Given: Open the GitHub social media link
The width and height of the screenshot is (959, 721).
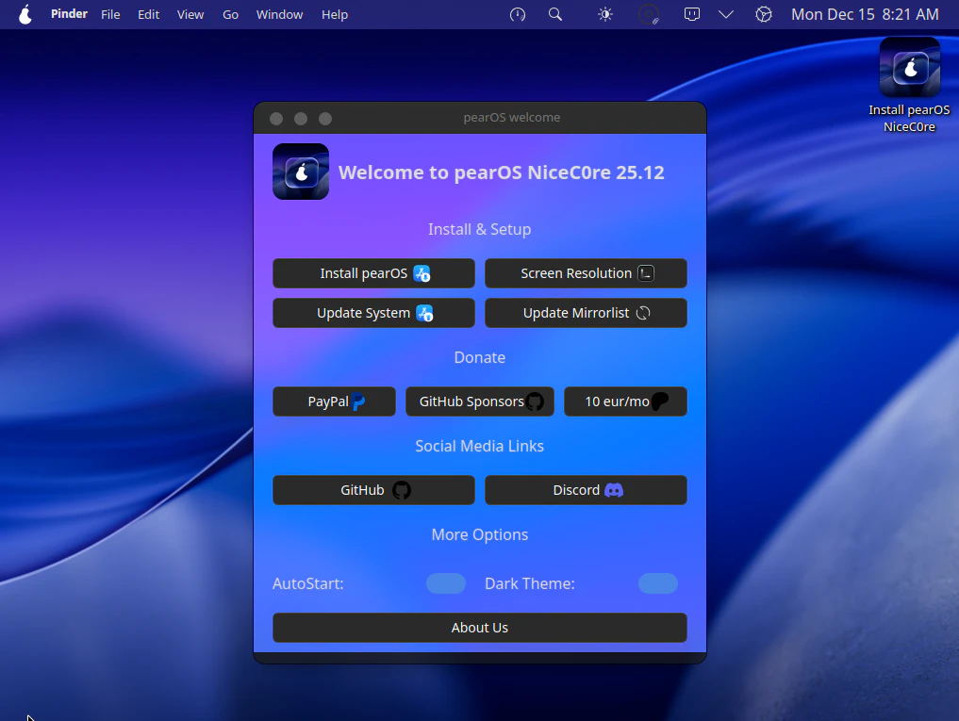Looking at the screenshot, I should tap(373, 490).
